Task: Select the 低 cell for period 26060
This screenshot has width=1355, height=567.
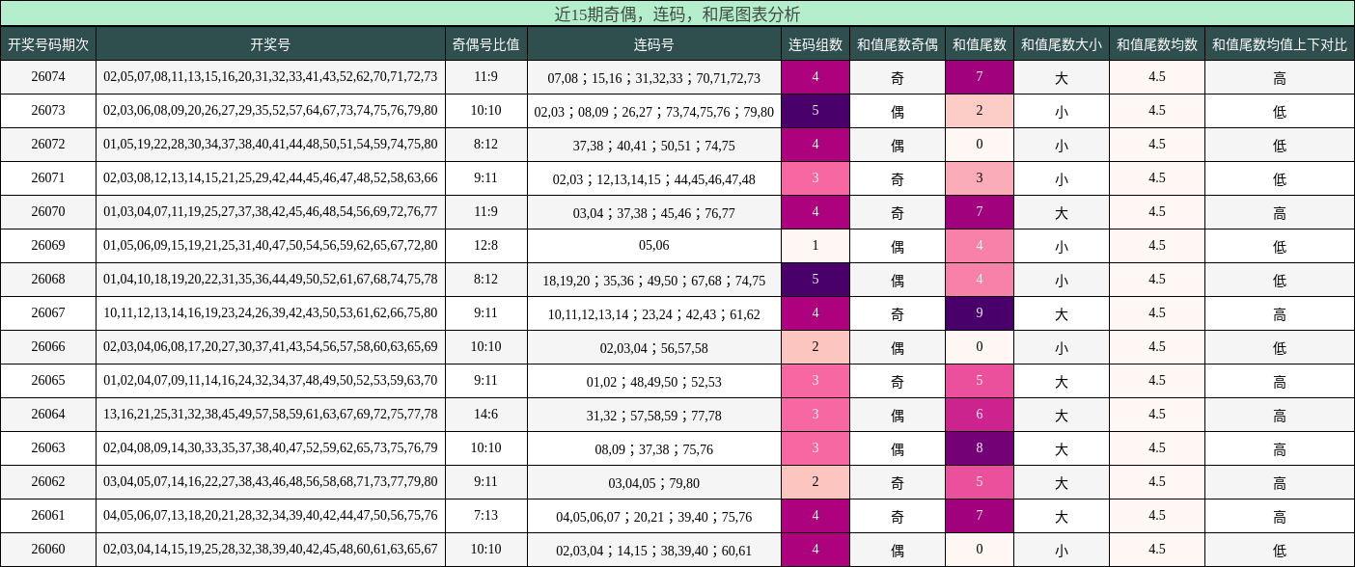Action: tap(1280, 548)
